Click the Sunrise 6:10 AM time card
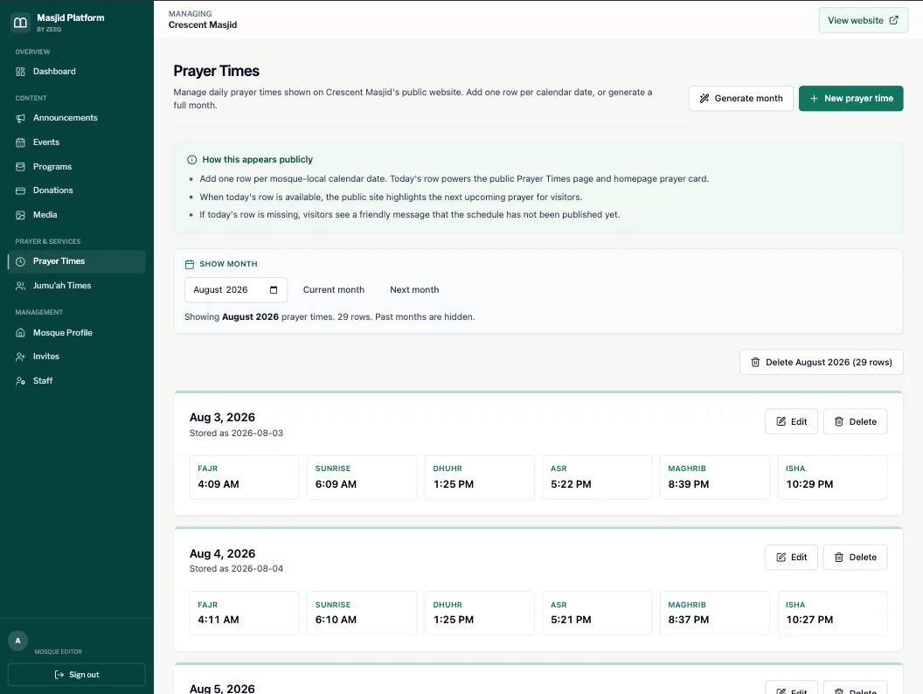The image size is (923, 694). (362, 614)
